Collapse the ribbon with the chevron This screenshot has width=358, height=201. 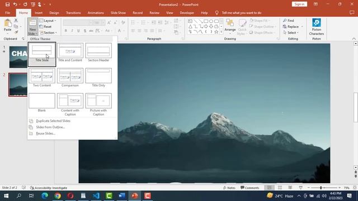[x=354, y=39]
